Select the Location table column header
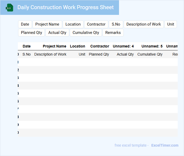This screenshot has width=184, height=156. tap(77, 46)
